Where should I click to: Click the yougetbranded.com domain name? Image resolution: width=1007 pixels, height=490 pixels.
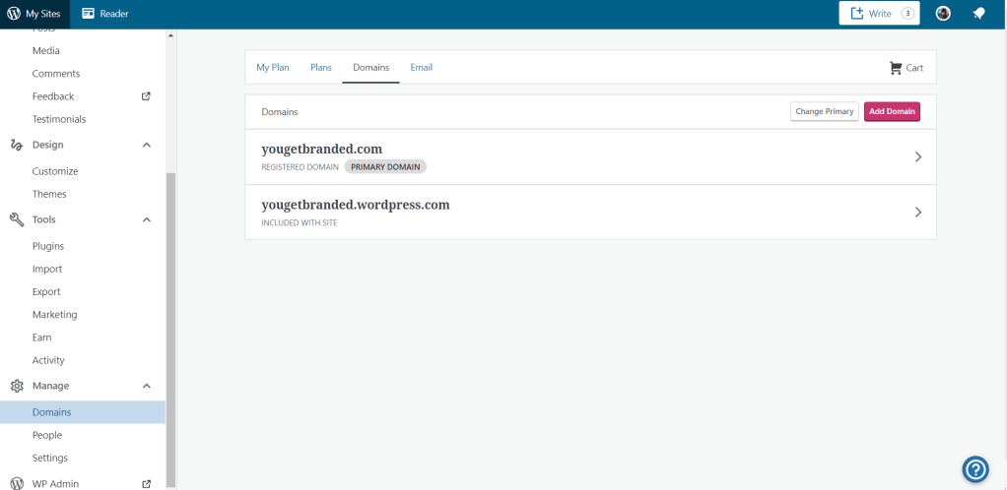[322, 149]
